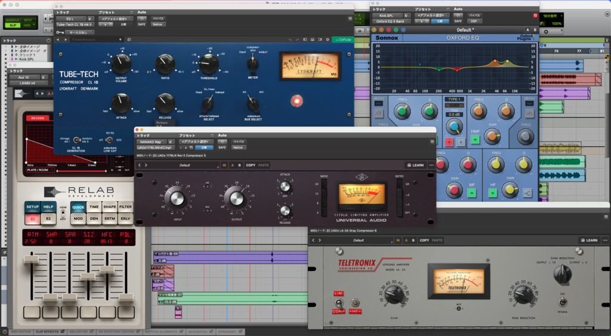Open the Tube-Tech preset dropdown

[115, 19]
